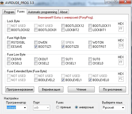
Task: Select the прямые fuses radio button
Action: [58, 107]
